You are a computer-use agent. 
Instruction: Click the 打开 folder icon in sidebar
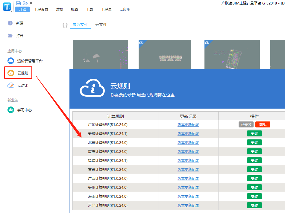tap(10, 36)
